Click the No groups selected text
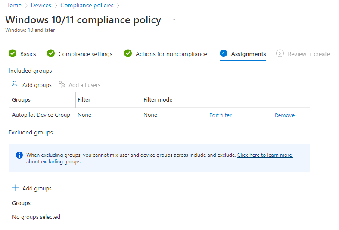Screen dimensions: 339x230 click(x=36, y=217)
